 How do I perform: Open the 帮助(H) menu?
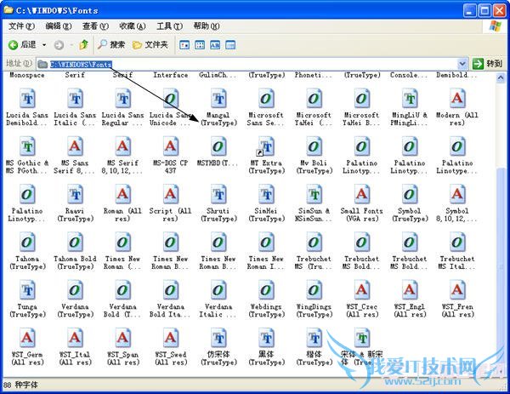[207, 26]
